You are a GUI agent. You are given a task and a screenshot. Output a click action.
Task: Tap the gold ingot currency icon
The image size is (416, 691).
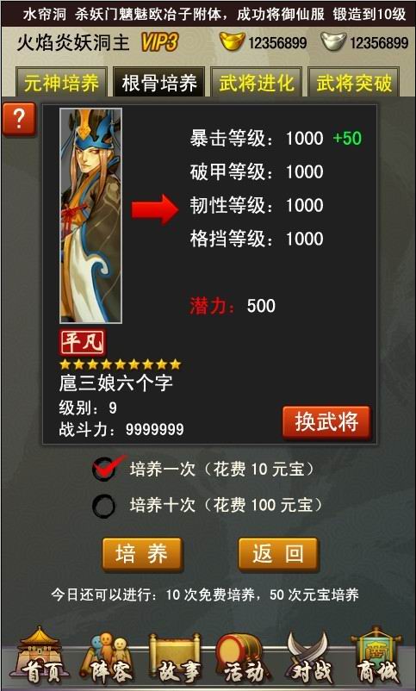click(x=233, y=41)
